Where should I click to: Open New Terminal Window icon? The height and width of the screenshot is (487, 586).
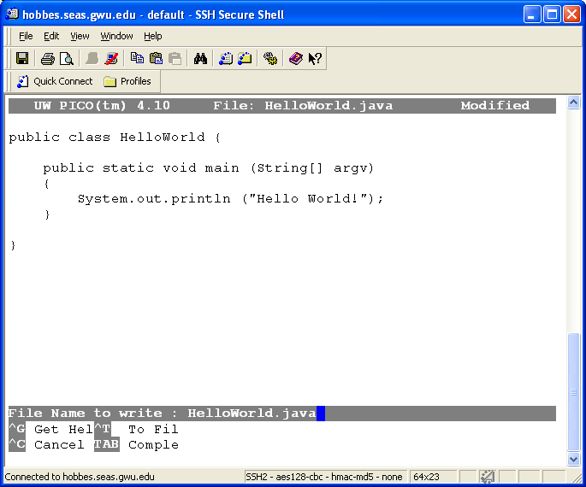click(x=226, y=59)
